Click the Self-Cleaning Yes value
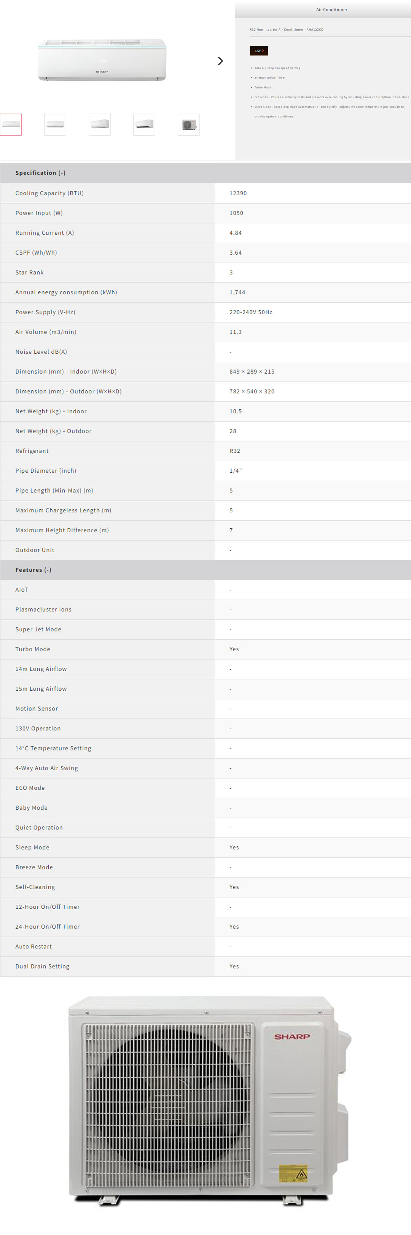The image size is (411, 1235). coord(234,887)
